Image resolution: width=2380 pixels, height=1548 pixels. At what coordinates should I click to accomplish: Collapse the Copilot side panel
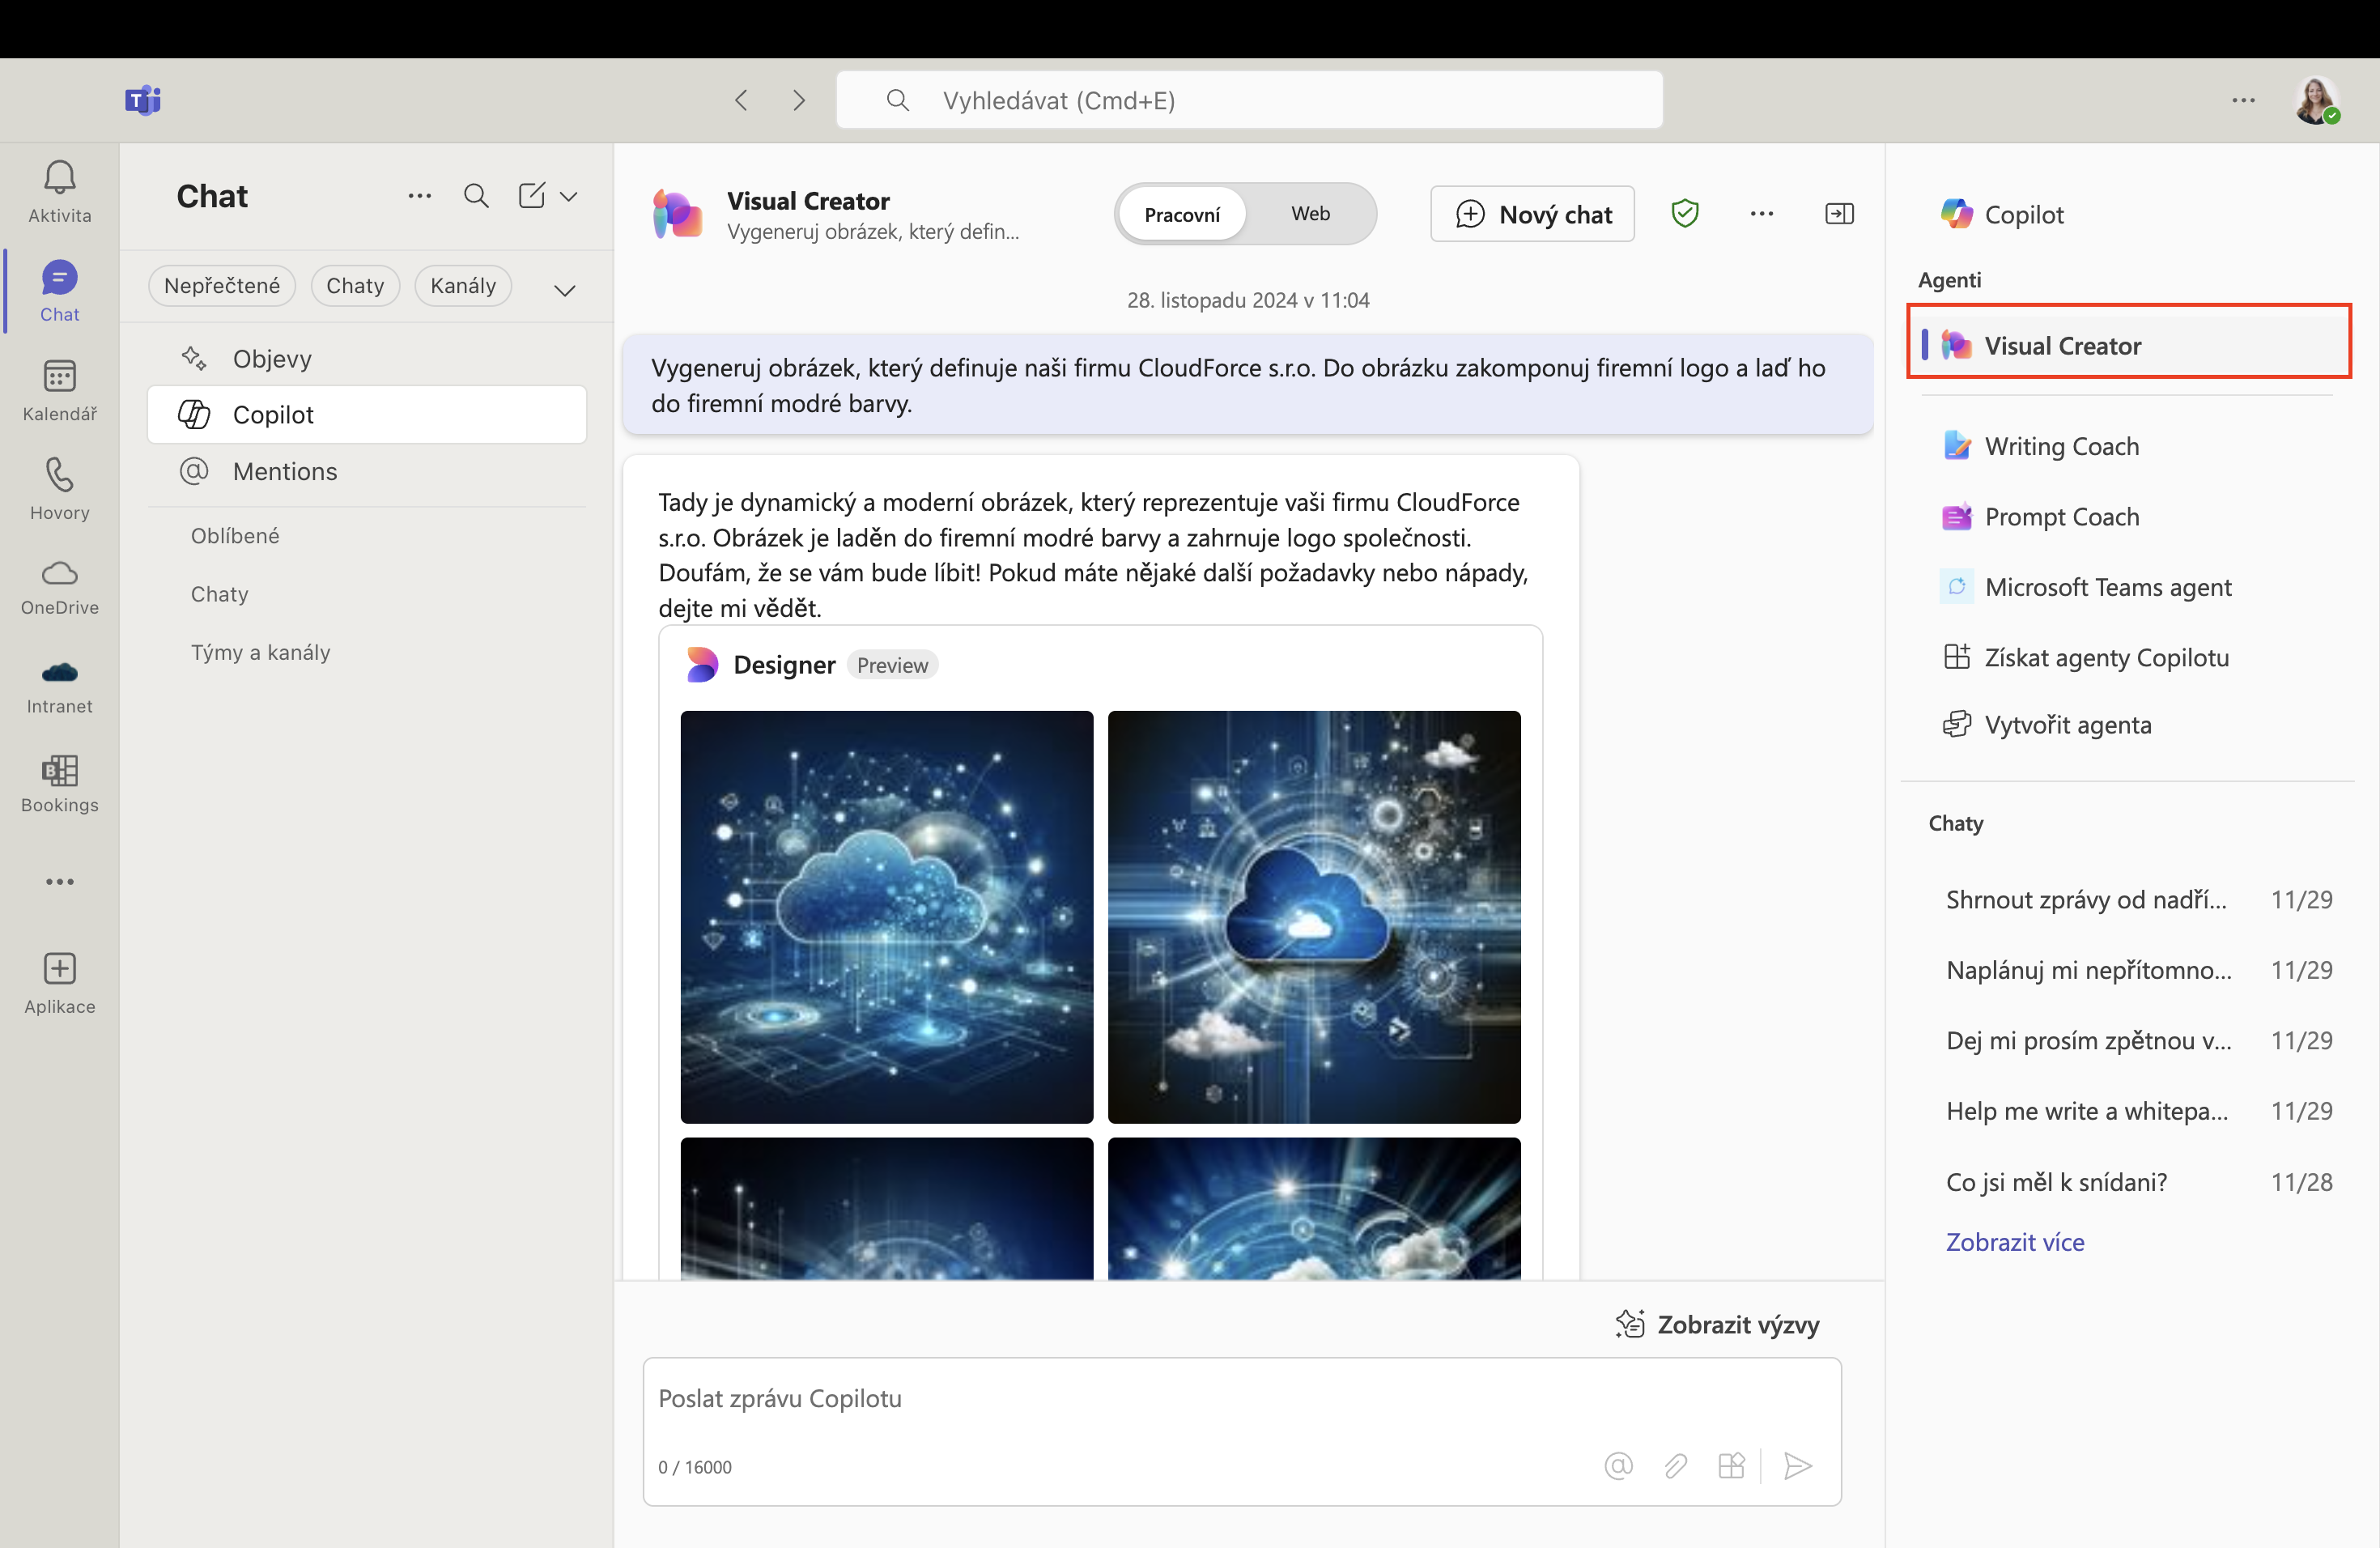[x=1839, y=213]
